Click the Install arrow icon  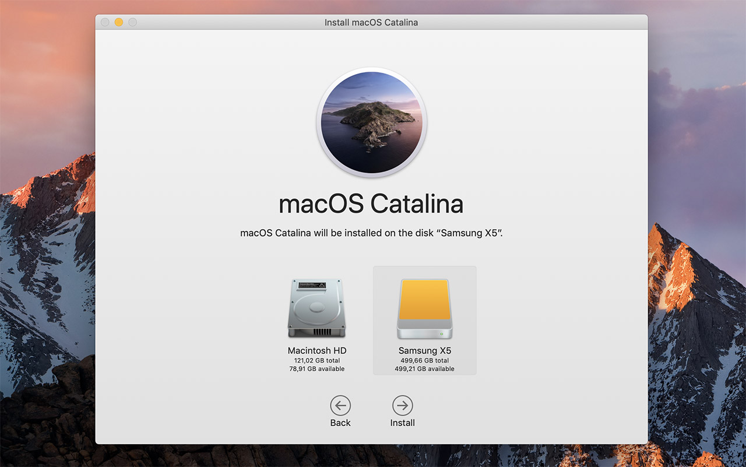tap(402, 405)
